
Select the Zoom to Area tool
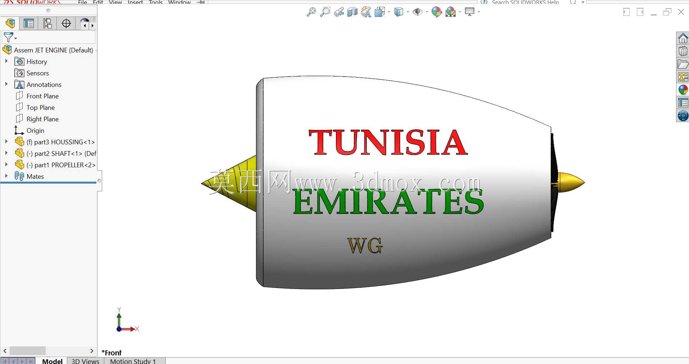(325, 12)
